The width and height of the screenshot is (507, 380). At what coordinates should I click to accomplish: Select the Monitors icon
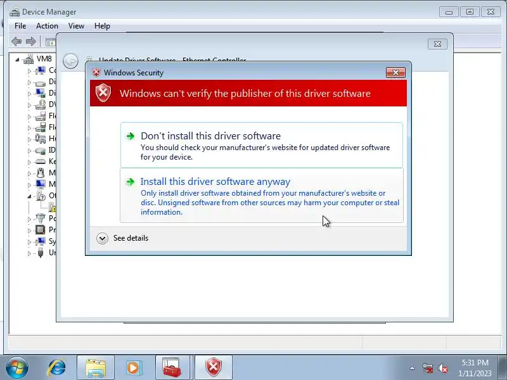pyautogui.click(x=41, y=184)
